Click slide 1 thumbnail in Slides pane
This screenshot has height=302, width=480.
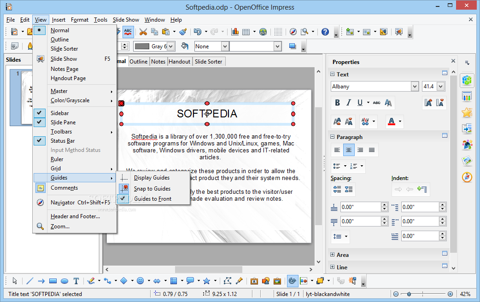27,97
